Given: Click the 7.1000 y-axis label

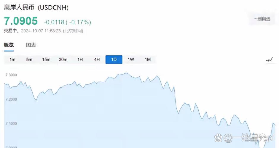Looking at the screenshot, I should [x=11, y=123].
